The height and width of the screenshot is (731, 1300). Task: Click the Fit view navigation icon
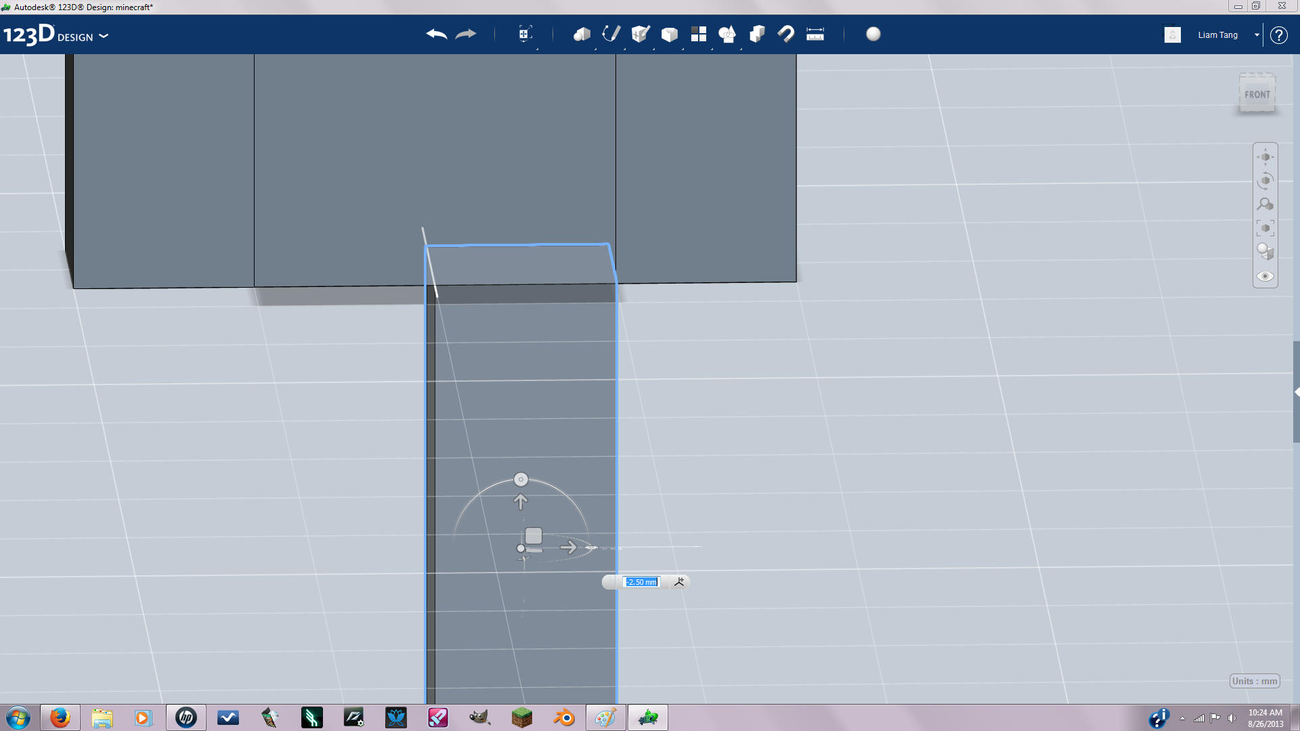[x=1265, y=228]
